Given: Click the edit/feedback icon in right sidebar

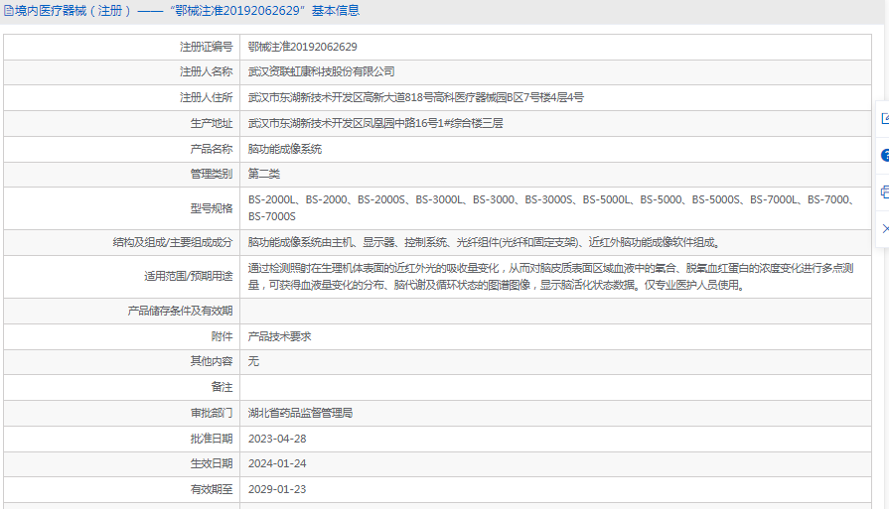Looking at the screenshot, I should (x=885, y=119).
